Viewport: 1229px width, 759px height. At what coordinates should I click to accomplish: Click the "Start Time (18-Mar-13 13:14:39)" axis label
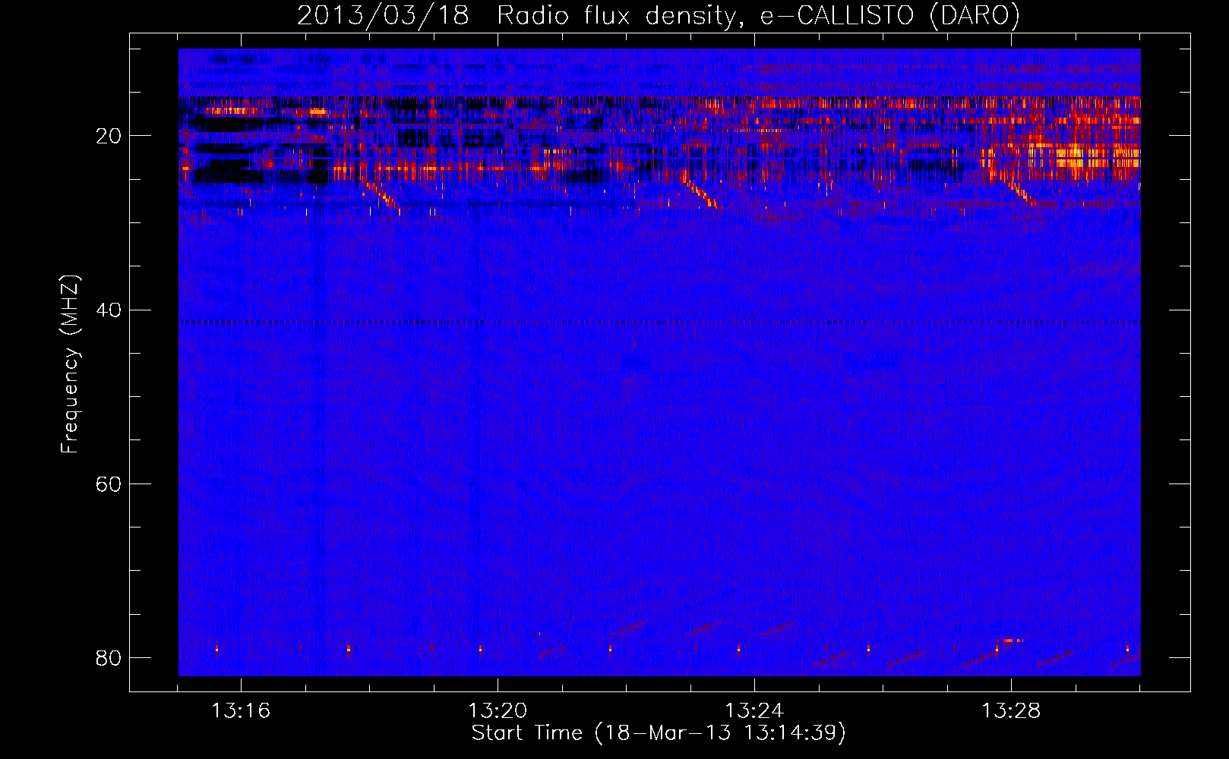659,733
